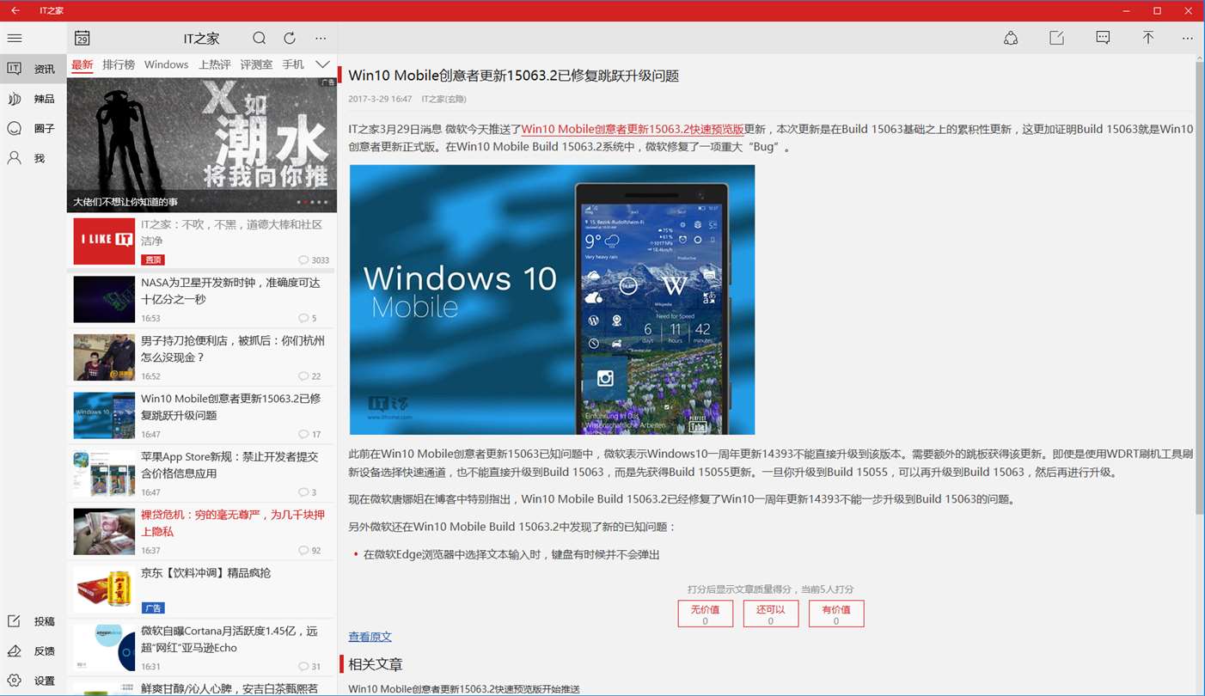This screenshot has width=1205, height=696.
Task: Open 反馈 feedback page in sidebar
Action: click(x=34, y=650)
